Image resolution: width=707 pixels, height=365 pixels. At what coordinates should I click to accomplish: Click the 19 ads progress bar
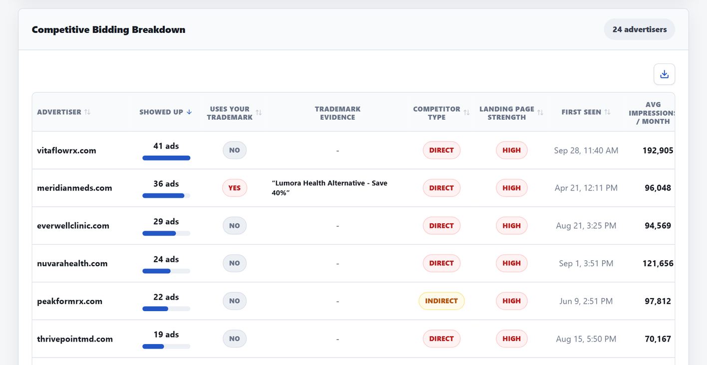click(x=166, y=347)
